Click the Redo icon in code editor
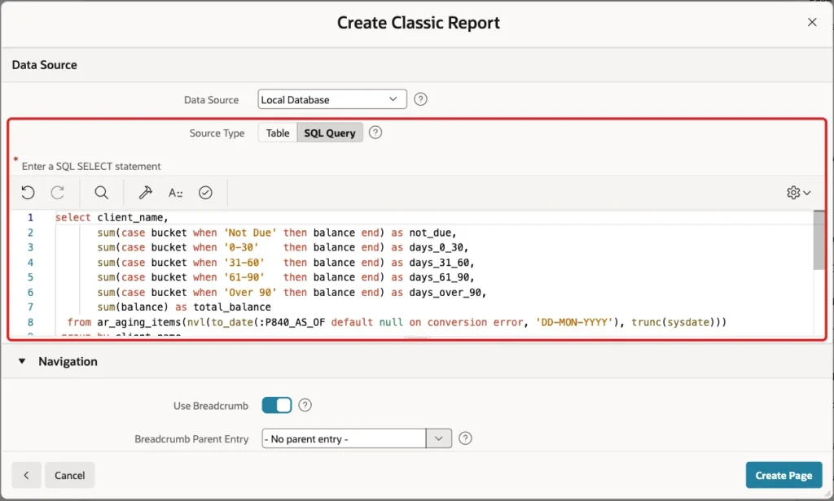 [58, 192]
